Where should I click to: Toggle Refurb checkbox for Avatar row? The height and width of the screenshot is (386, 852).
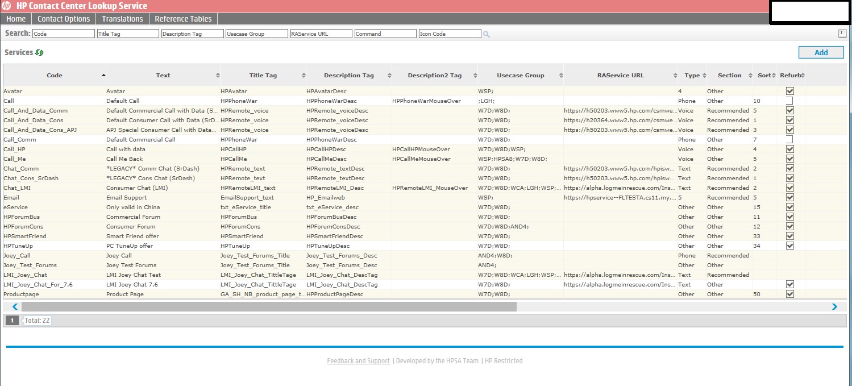tap(789, 91)
